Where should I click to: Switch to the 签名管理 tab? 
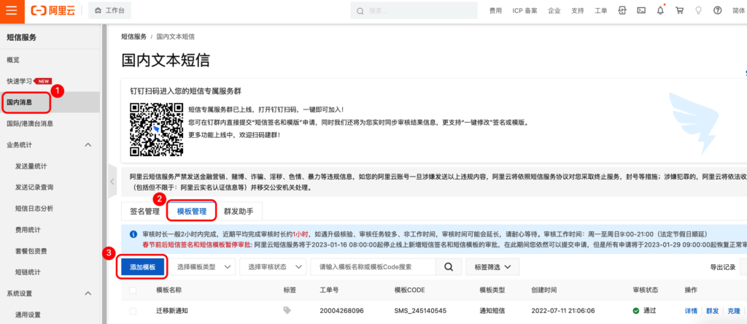(144, 212)
